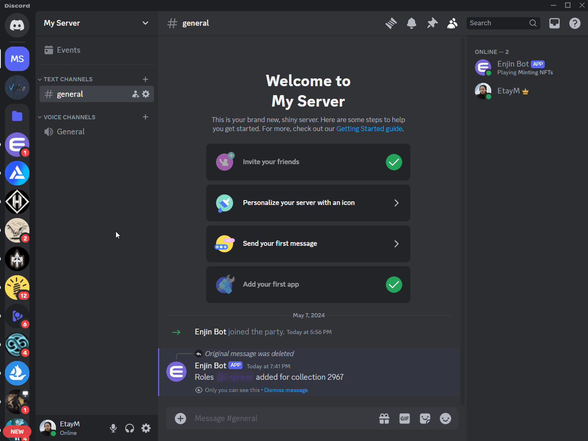The width and height of the screenshot is (588, 441).
Task: Click the NEW unread indicator pill
Action: (17, 432)
